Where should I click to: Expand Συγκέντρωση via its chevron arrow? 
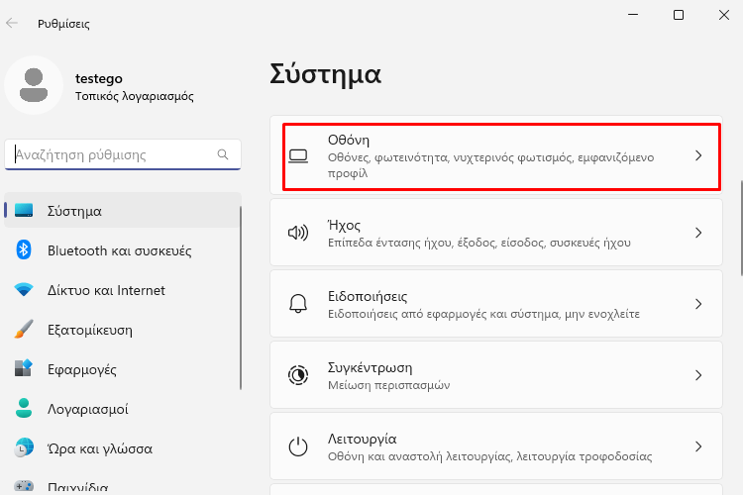point(698,375)
